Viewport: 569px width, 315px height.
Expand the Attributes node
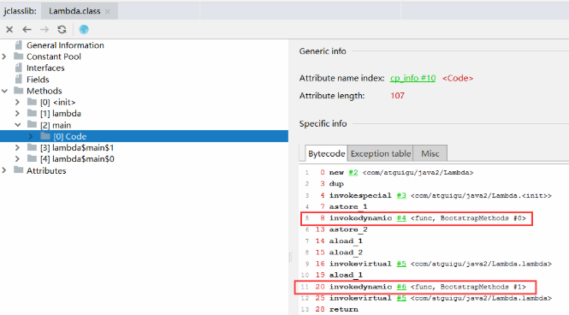coord(4,170)
